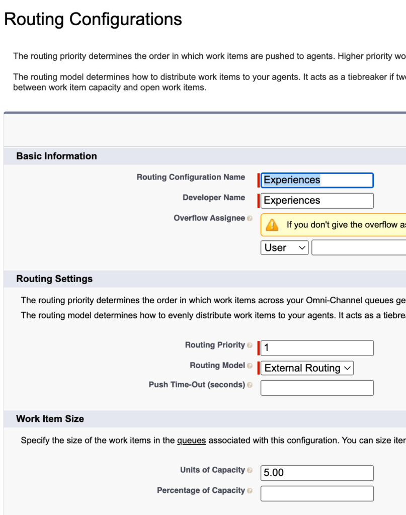
Task: Select the Routing Priority value field
Action: tap(317, 348)
